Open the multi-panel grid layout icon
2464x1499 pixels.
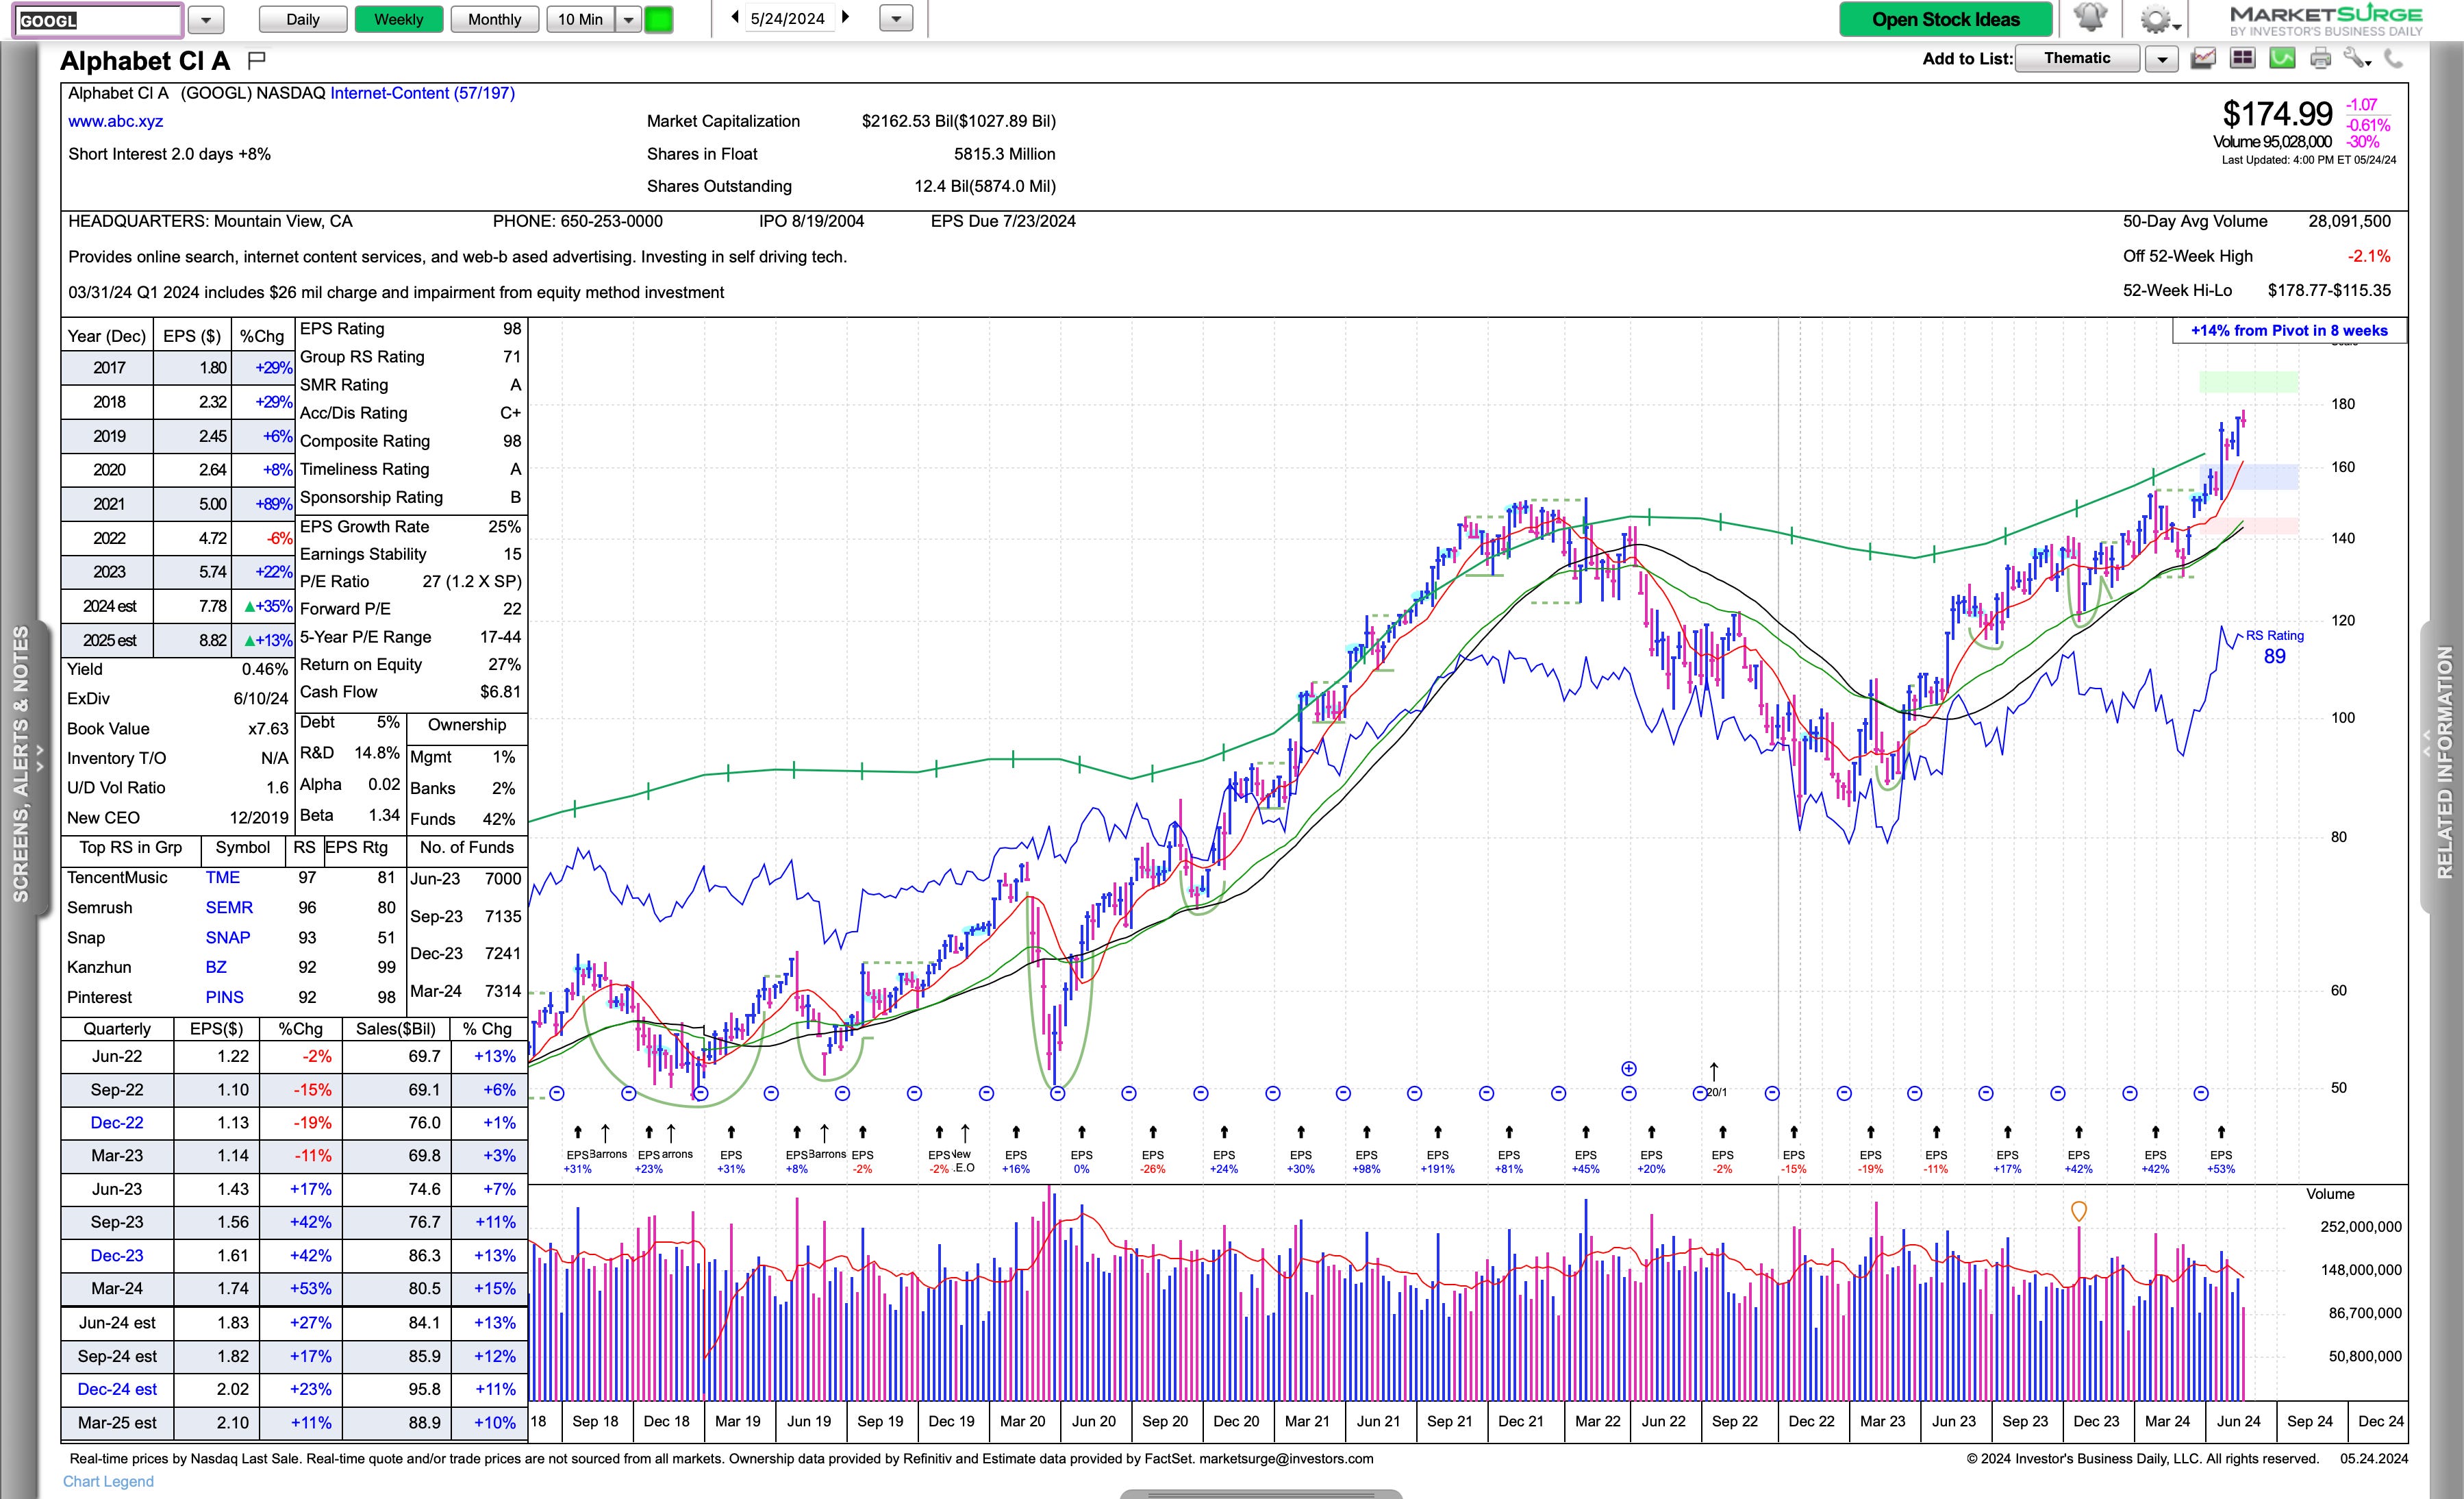pos(2243,59)
